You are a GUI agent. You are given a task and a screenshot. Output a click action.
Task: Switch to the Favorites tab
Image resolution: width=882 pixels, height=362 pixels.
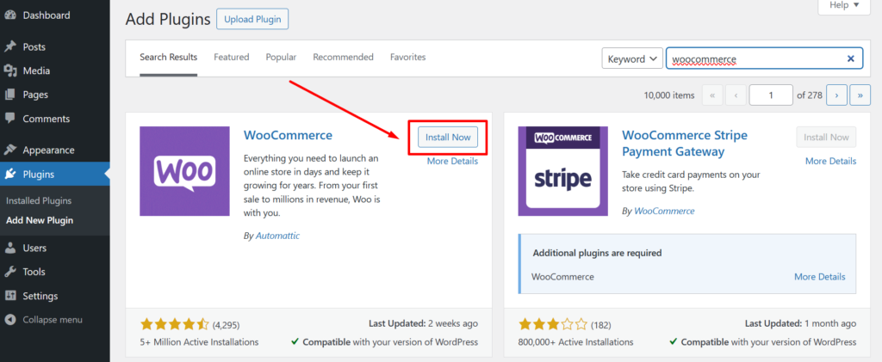(x=407, y=58)
